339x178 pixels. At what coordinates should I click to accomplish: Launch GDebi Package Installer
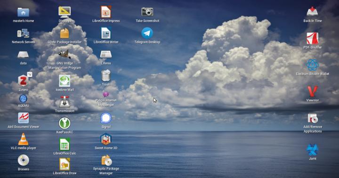point(65,33)
